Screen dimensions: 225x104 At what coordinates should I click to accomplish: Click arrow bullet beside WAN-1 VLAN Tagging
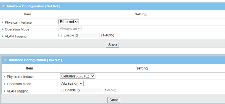click(3, 36)
